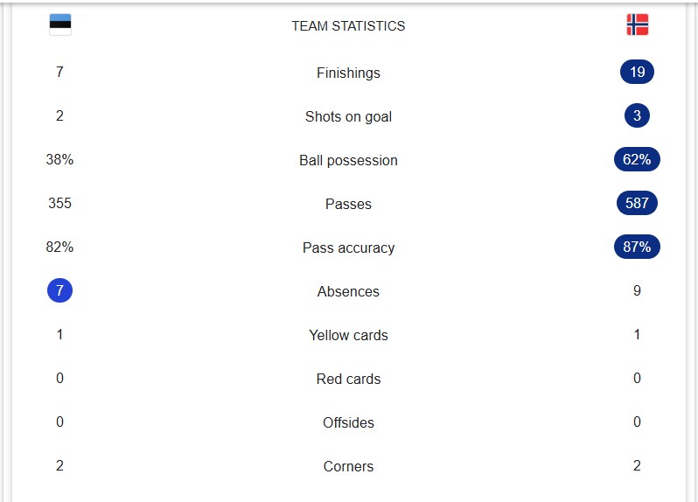The image size is (698, 502).
Task: Click Norway's absences value 9
Action: pyautogui.click(x=637, y=290)
